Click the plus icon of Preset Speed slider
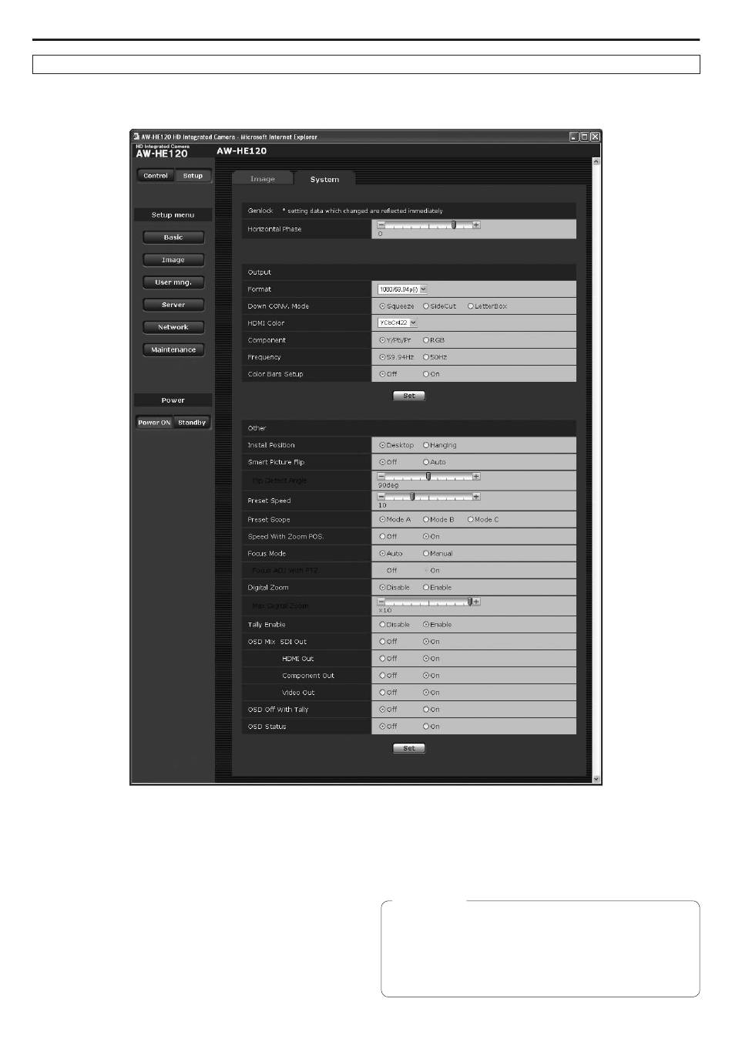This screenshot has height=1056, width=732. (x=476, y=497)
